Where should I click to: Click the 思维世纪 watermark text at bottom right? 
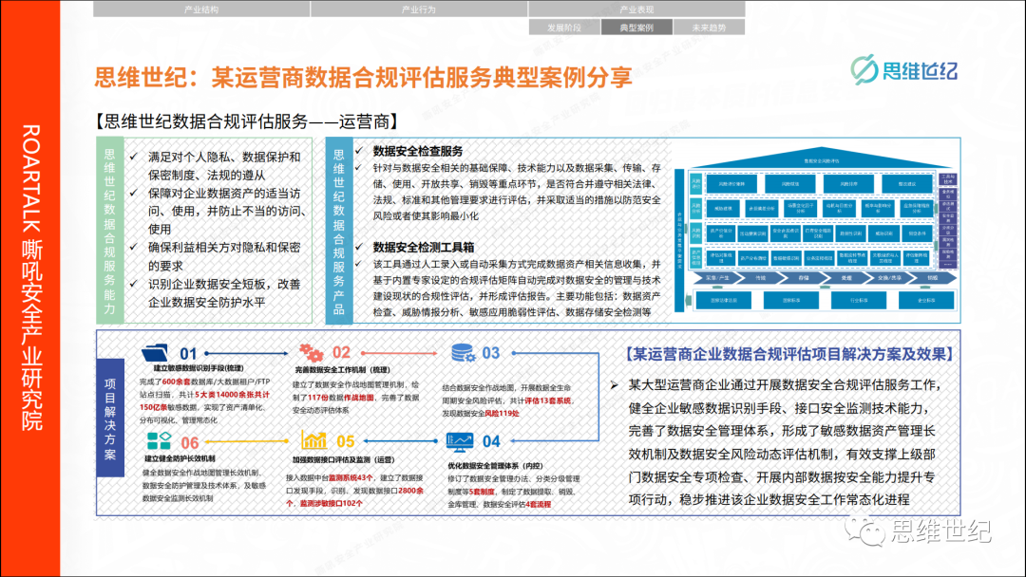point(940,530)
